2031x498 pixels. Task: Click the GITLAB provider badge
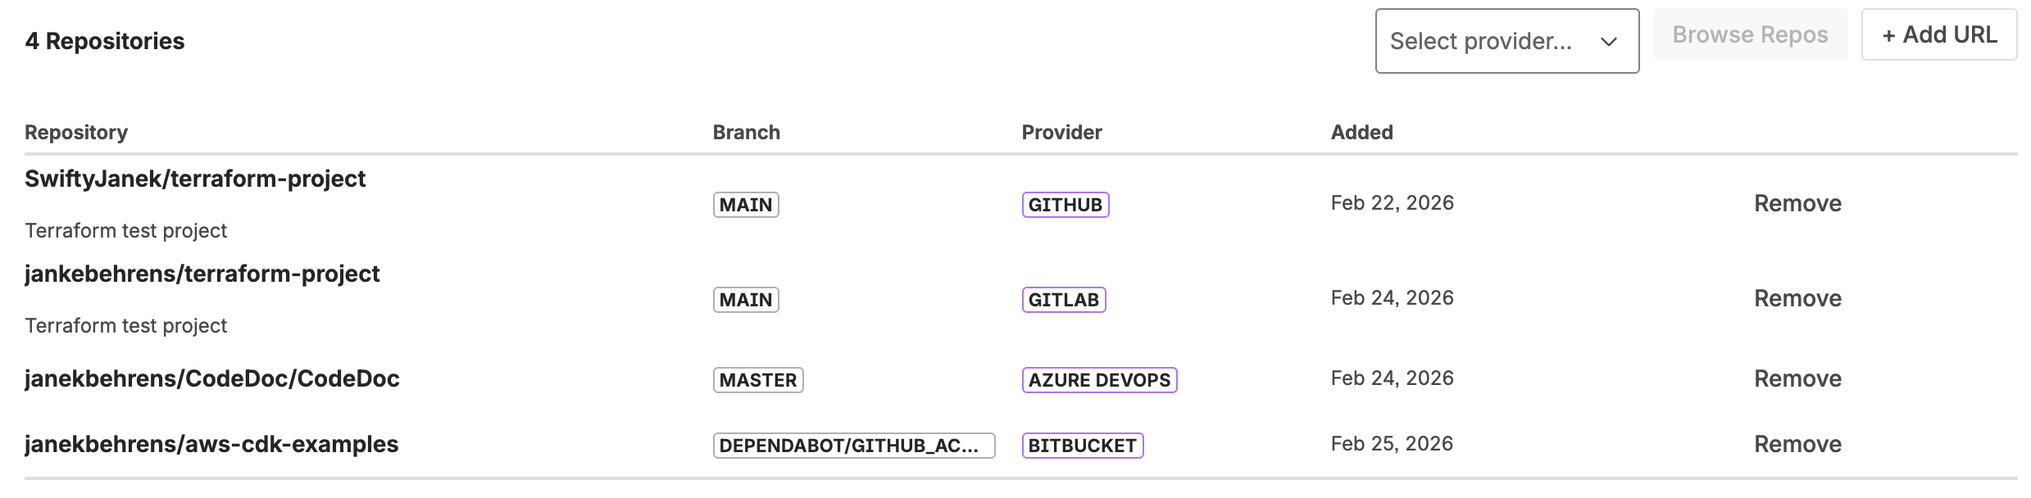coord(1065,300)
